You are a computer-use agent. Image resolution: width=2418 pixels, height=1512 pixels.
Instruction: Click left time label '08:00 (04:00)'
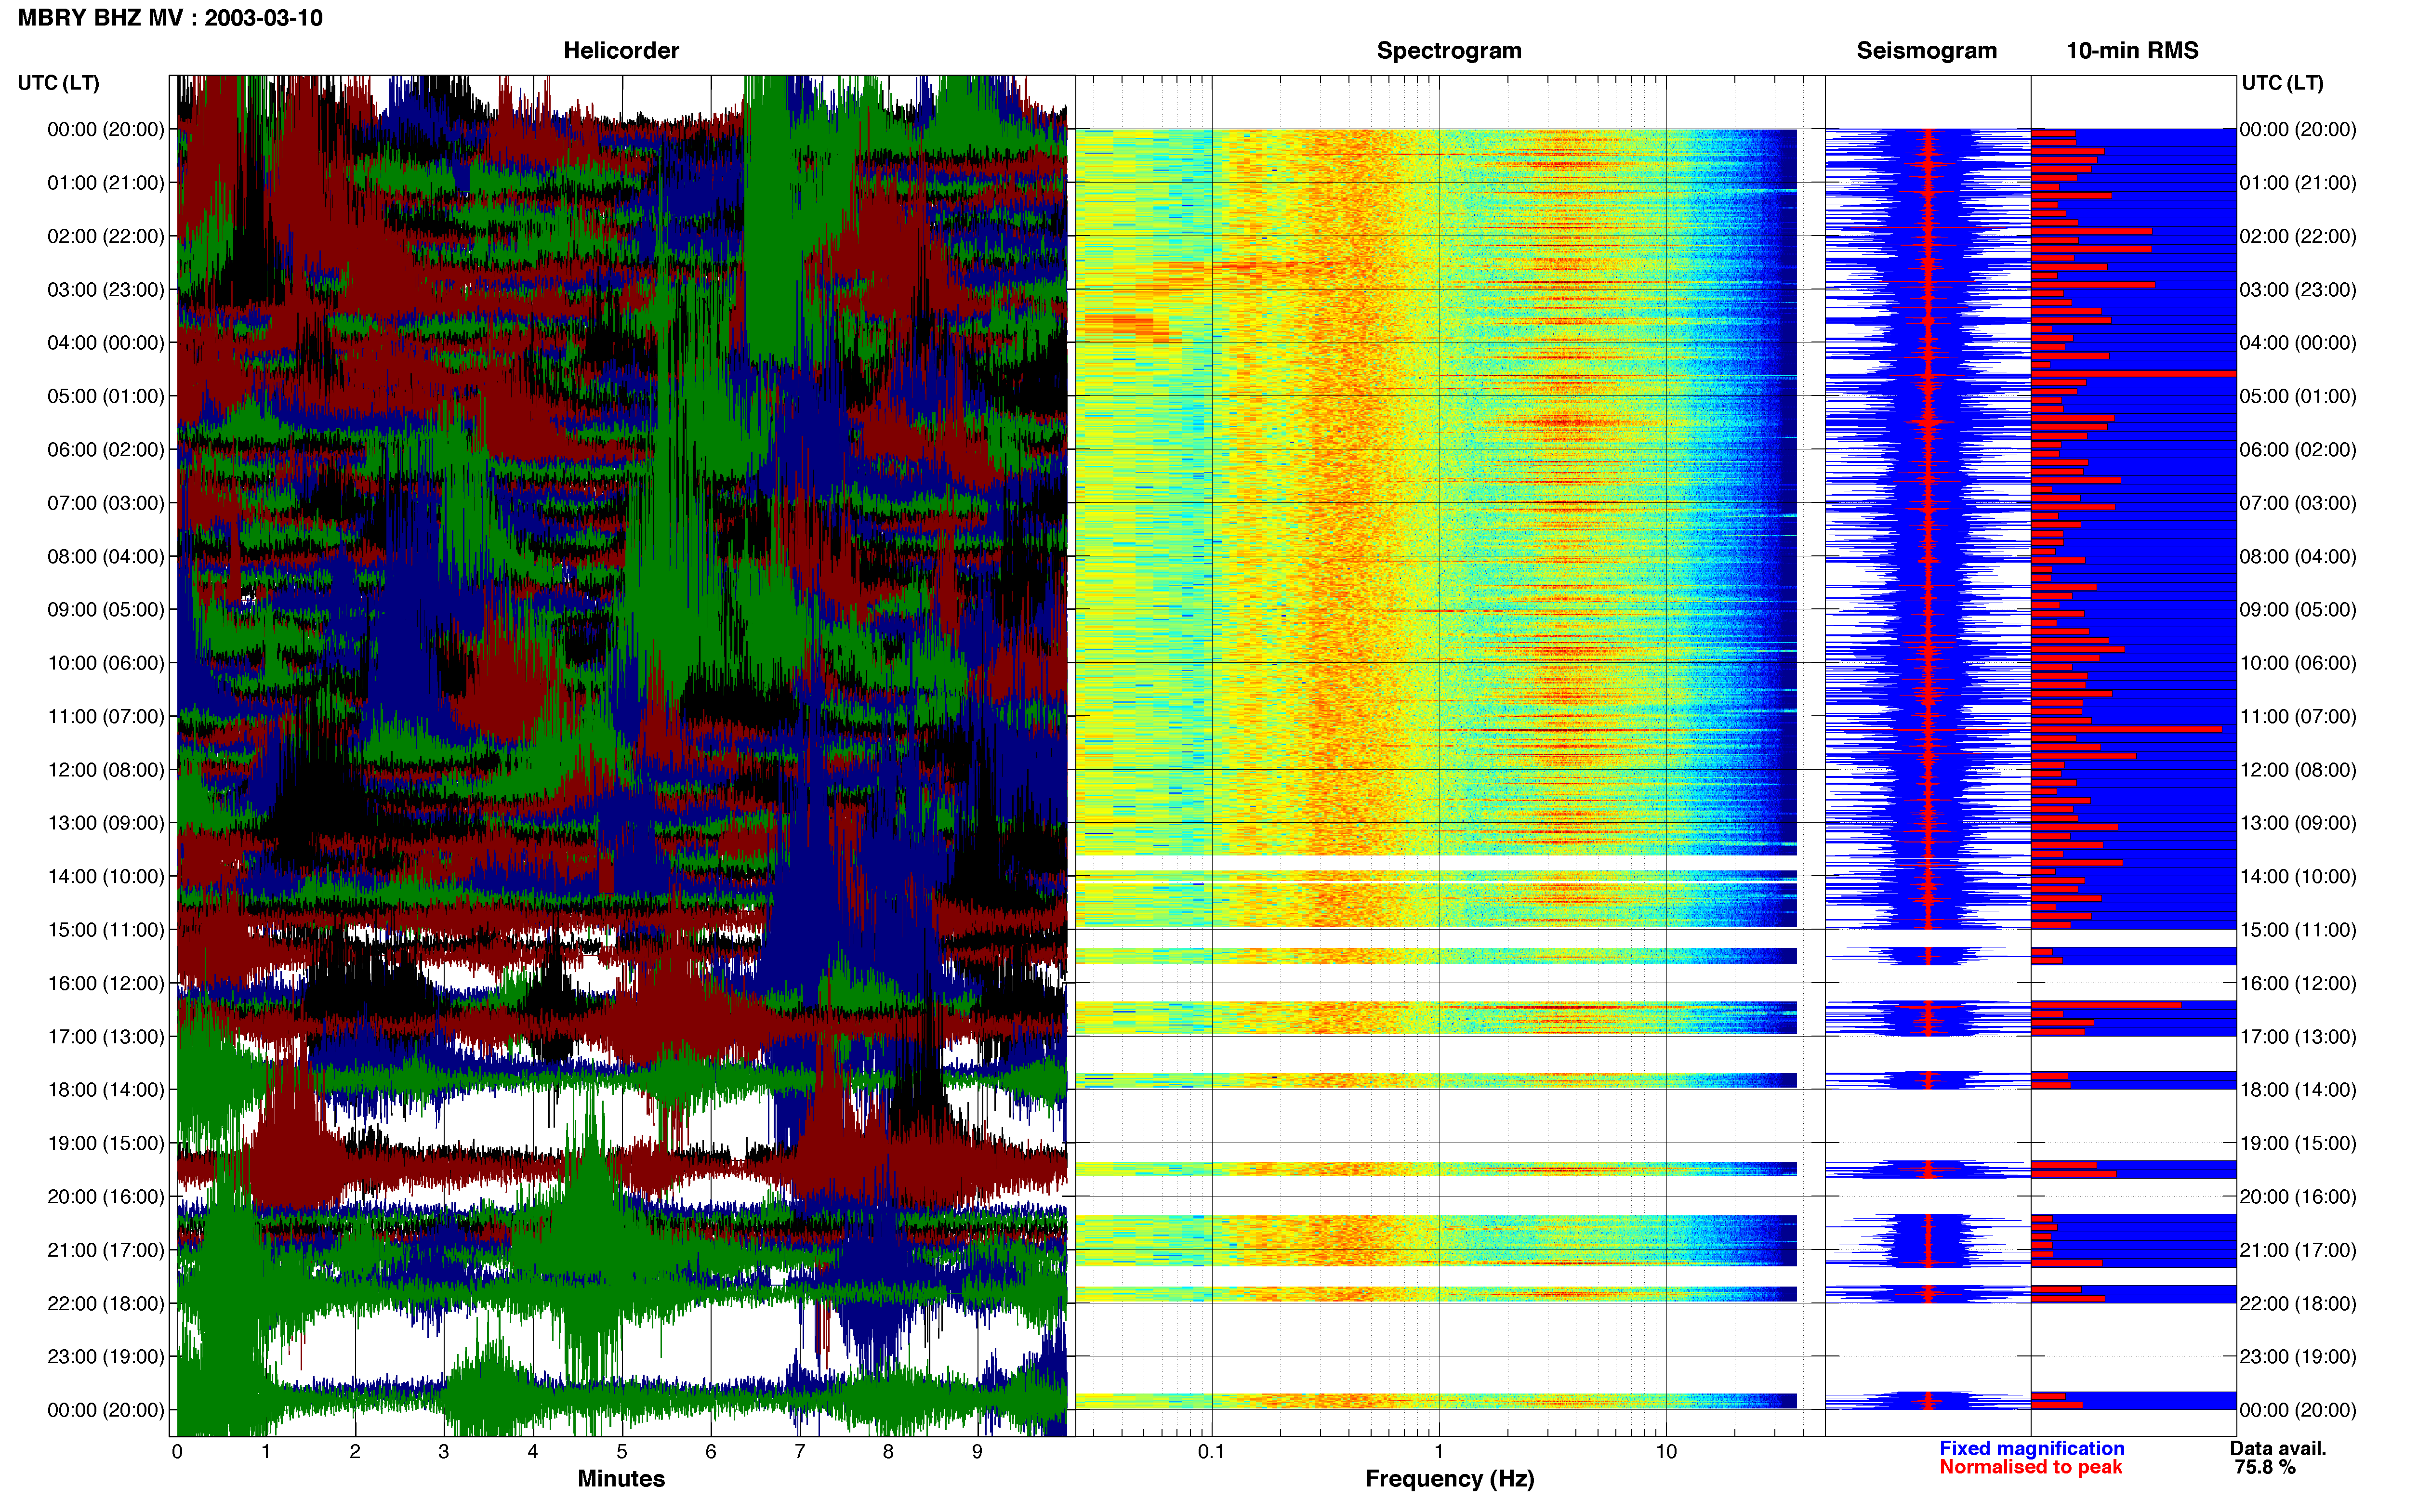click(106, 556)
